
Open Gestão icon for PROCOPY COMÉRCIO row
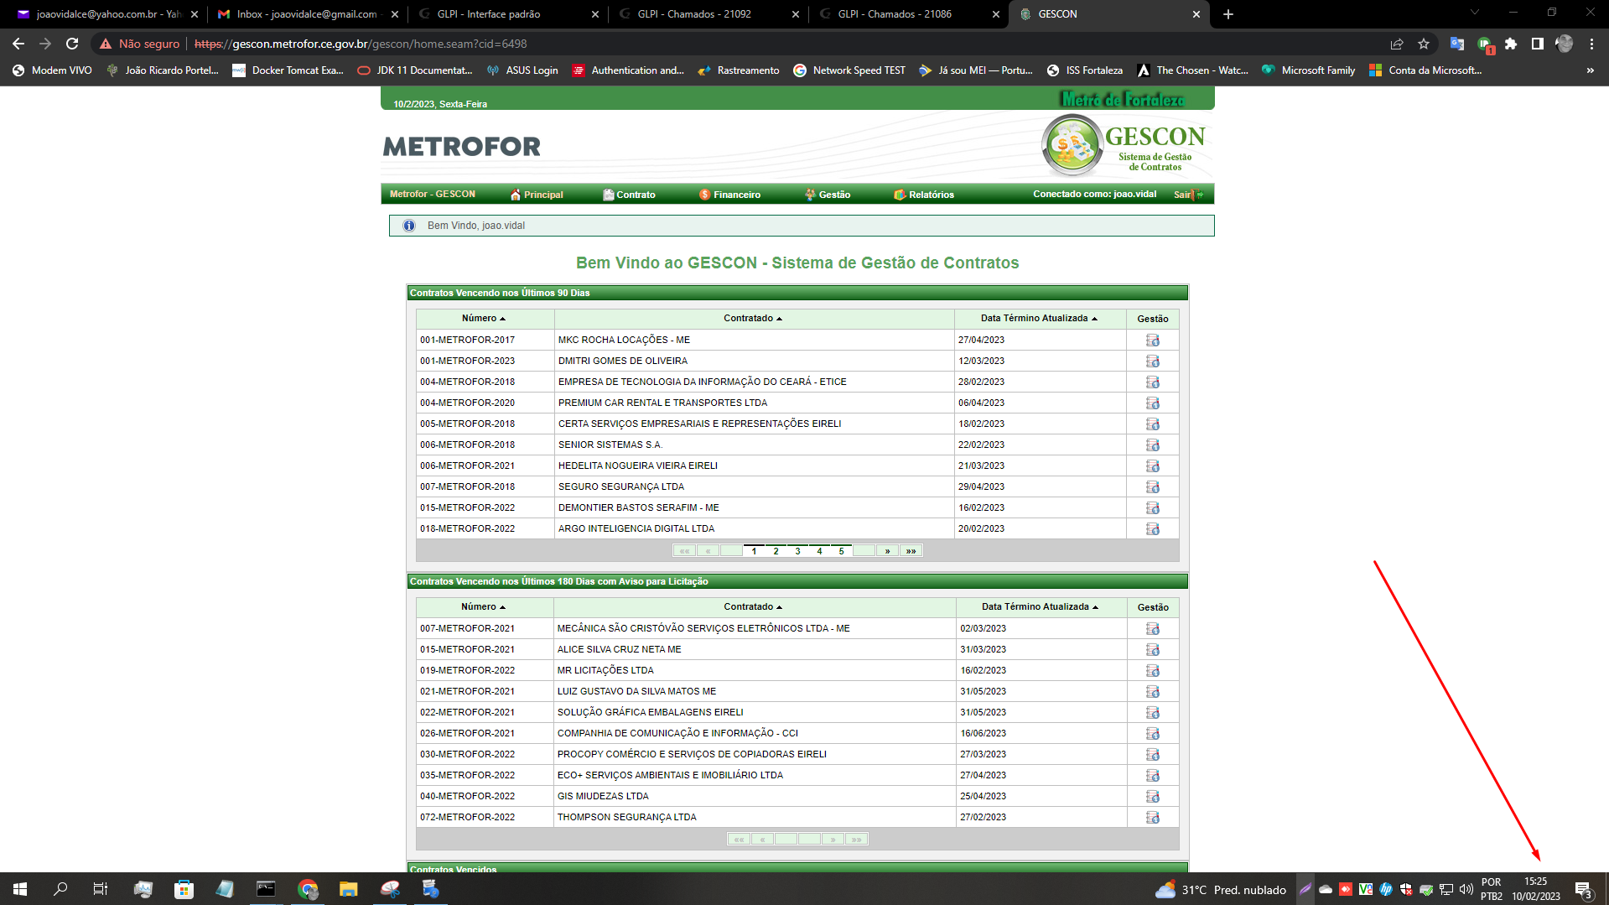coord(1153,754)
